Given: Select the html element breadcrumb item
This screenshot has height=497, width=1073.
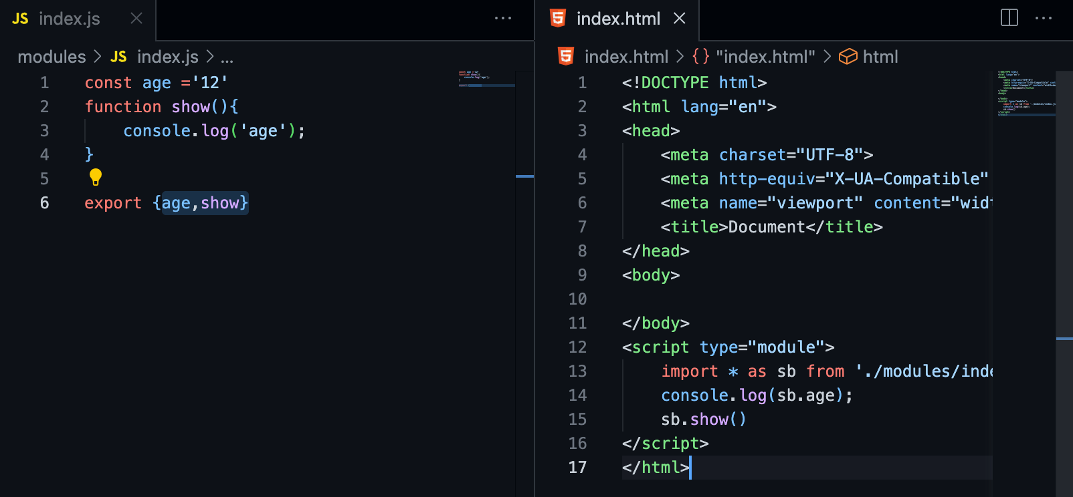Looking at the screenshot, I should coord(880,57).
